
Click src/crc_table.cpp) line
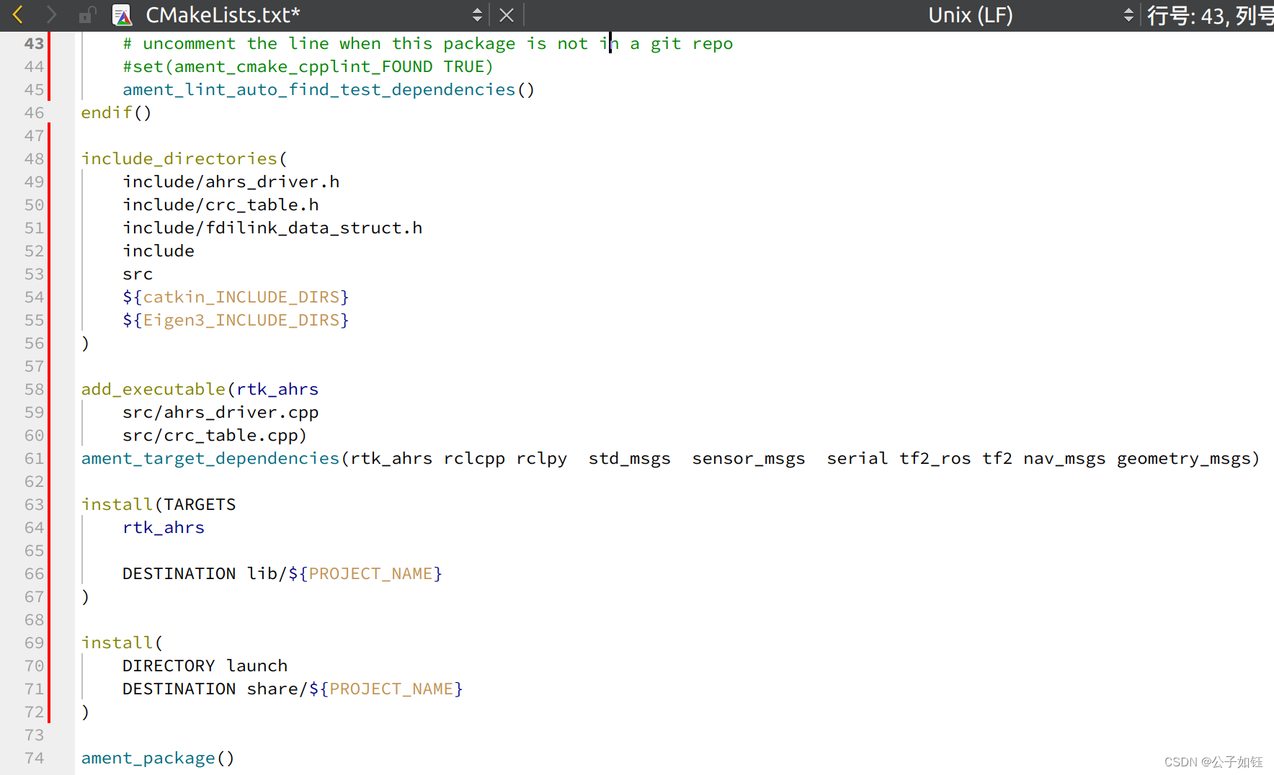215,435
